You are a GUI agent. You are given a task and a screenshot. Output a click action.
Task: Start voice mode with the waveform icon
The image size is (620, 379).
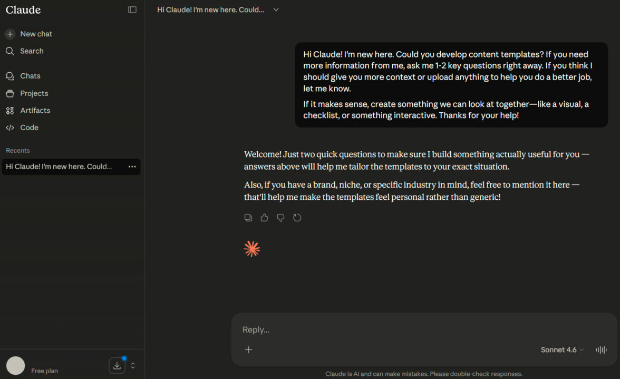(x=601, y=349)
